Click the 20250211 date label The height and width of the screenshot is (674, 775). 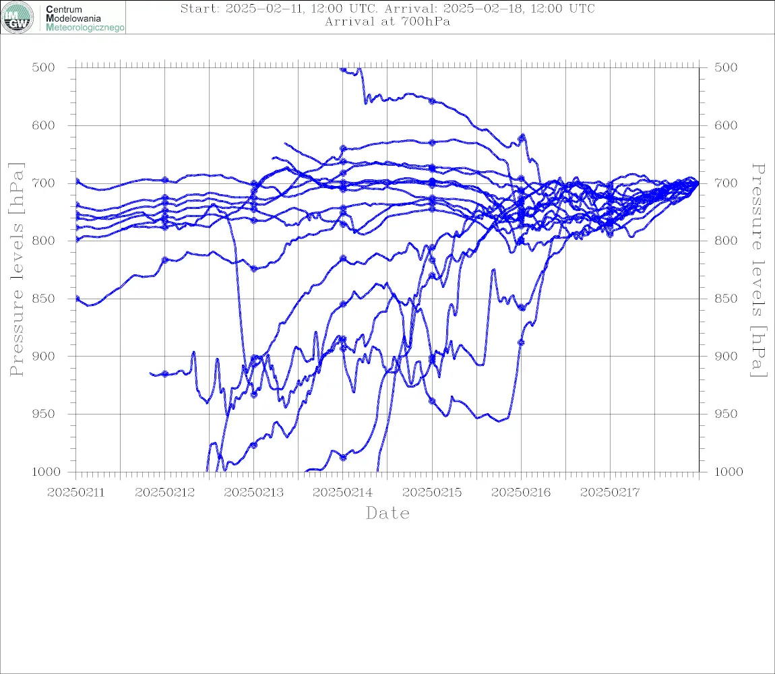(75, 493)
